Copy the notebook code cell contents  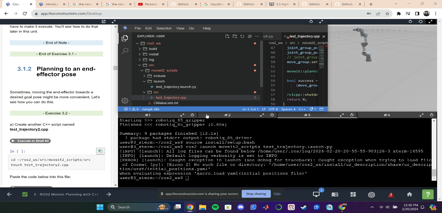coord(100,151)
